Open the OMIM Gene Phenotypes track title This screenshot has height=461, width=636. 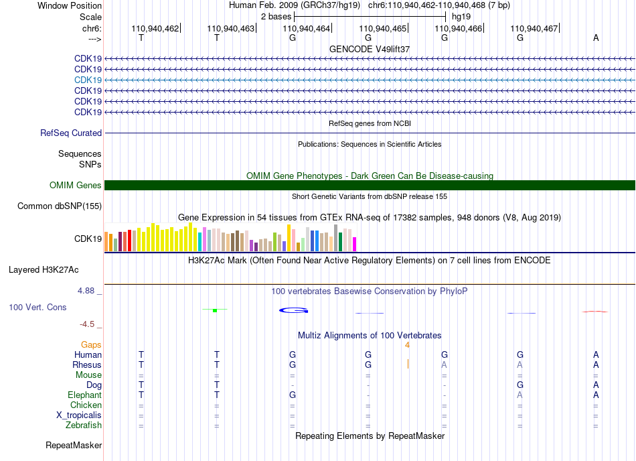(370, 176)
